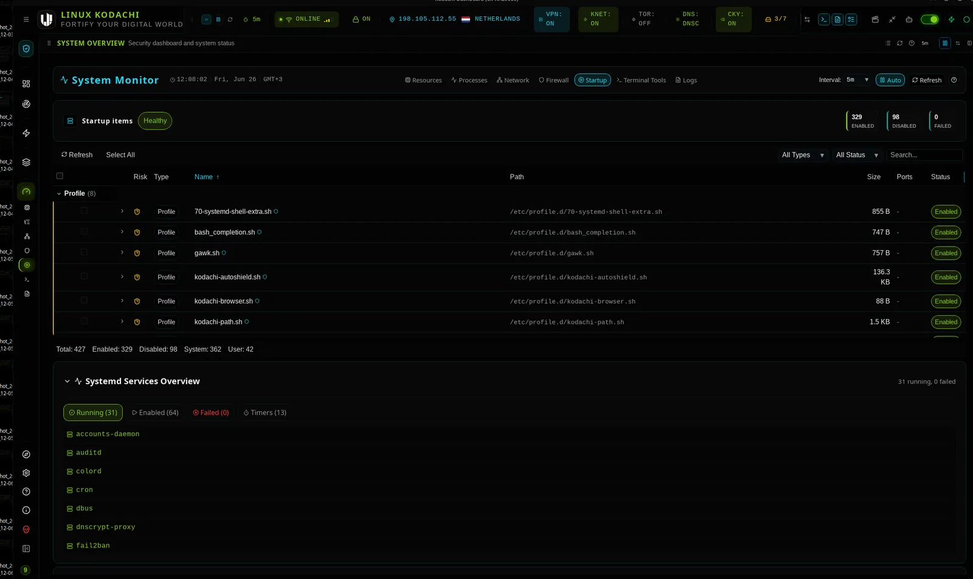The height and width of the screenshot is (579, 973).
Task: Collapse the Systemd Services Overview section
Action: coord(67,382)
